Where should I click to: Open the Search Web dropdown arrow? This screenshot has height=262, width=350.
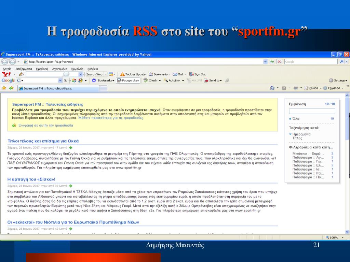click(105, 74)
